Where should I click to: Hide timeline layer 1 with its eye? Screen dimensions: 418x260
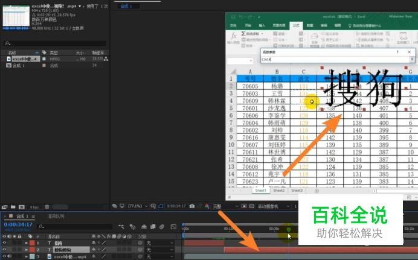[4, 243]
